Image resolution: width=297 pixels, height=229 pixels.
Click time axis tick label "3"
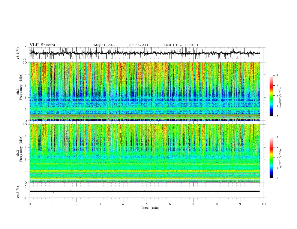coord(100,204)
